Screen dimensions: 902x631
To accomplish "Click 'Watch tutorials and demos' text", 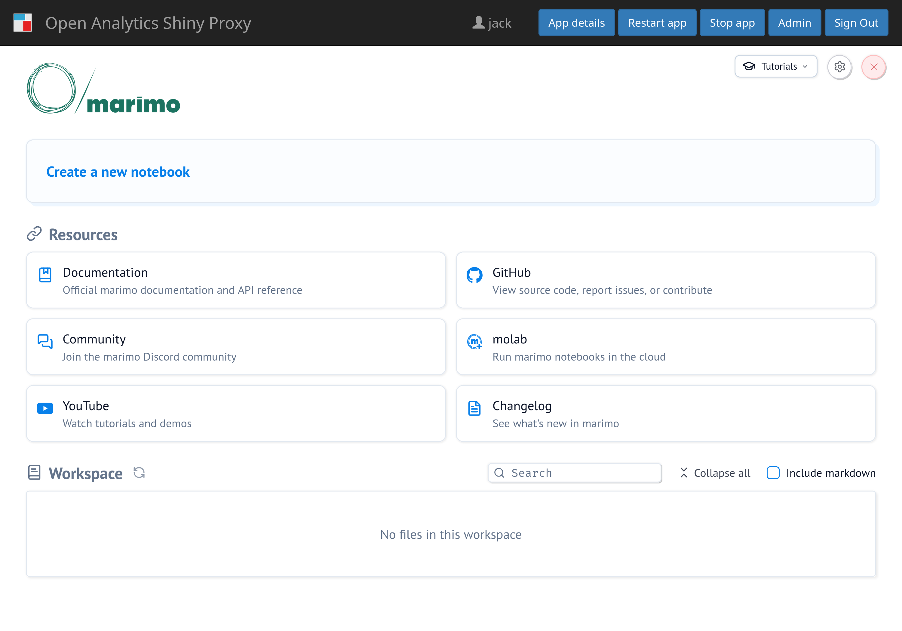I will click(x=127, y=424).
